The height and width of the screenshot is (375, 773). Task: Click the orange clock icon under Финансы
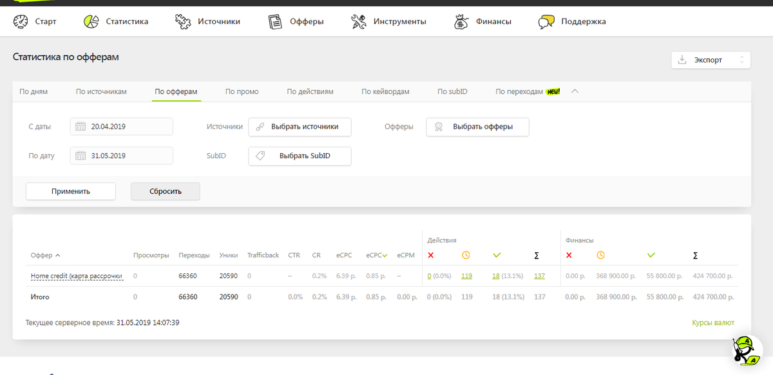[x=600, y=255]
